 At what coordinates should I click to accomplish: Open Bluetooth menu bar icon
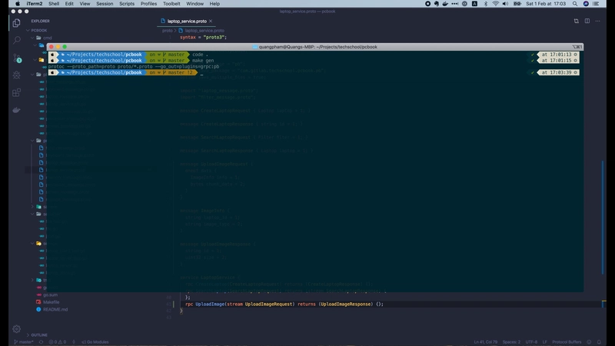pos(486,4)
